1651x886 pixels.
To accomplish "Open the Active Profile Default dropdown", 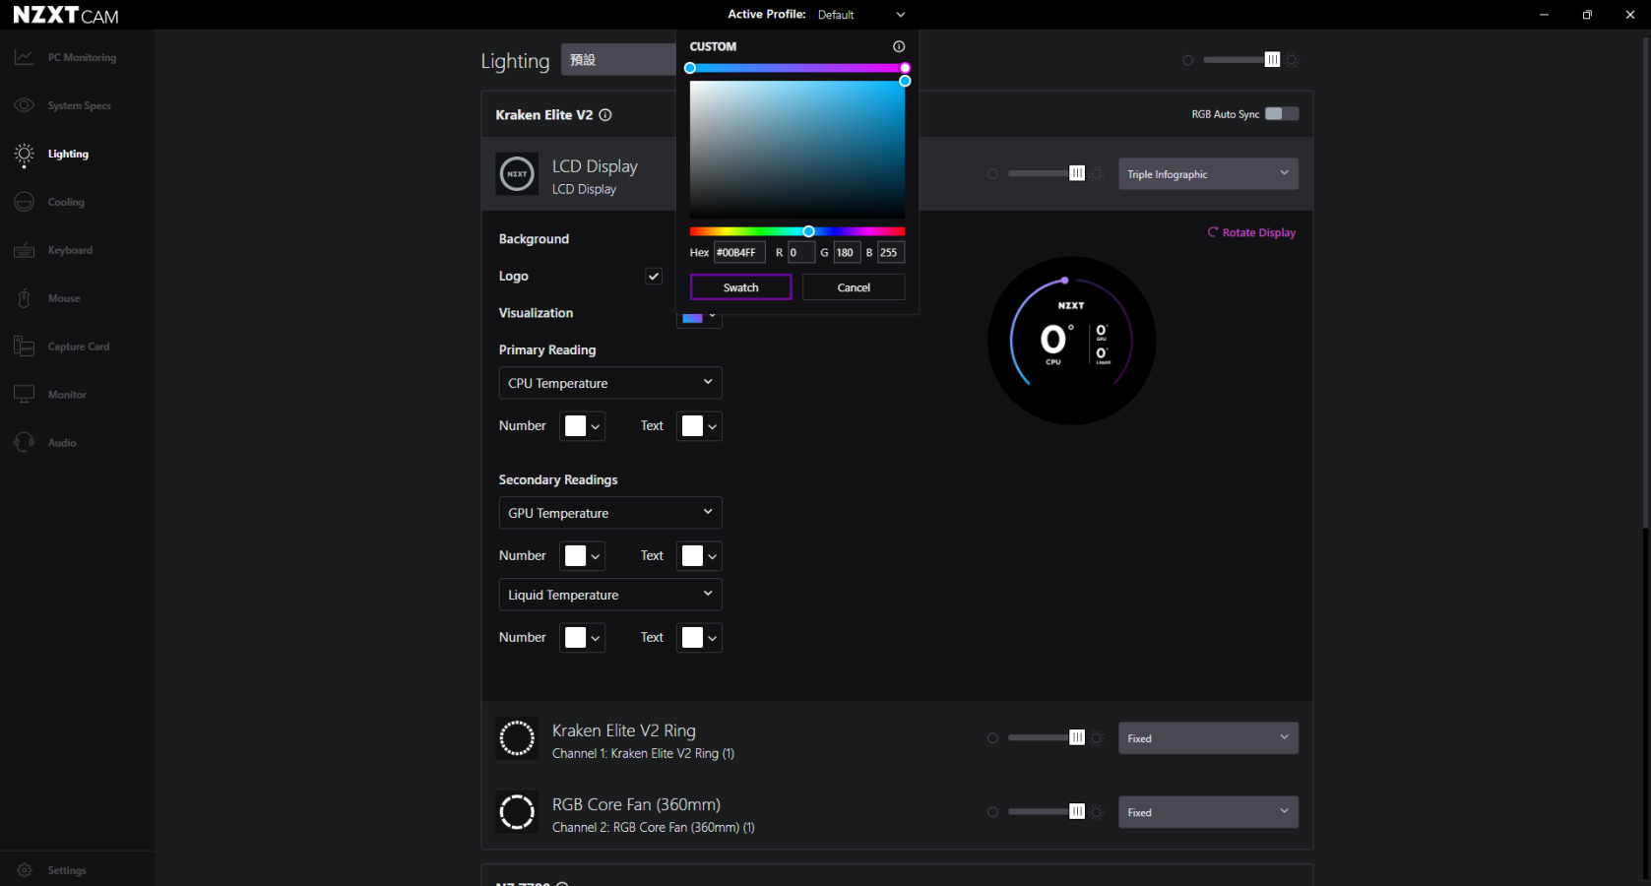I will coord(860,15).
